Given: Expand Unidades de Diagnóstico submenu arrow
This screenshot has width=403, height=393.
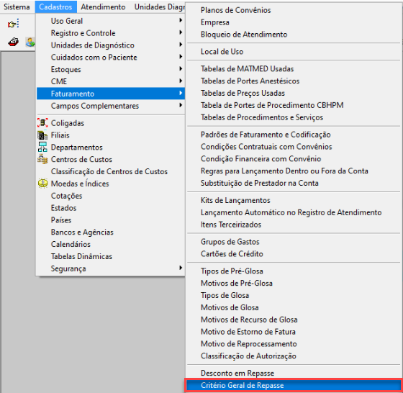Looking at the screenshot, I should coord(181,45).
